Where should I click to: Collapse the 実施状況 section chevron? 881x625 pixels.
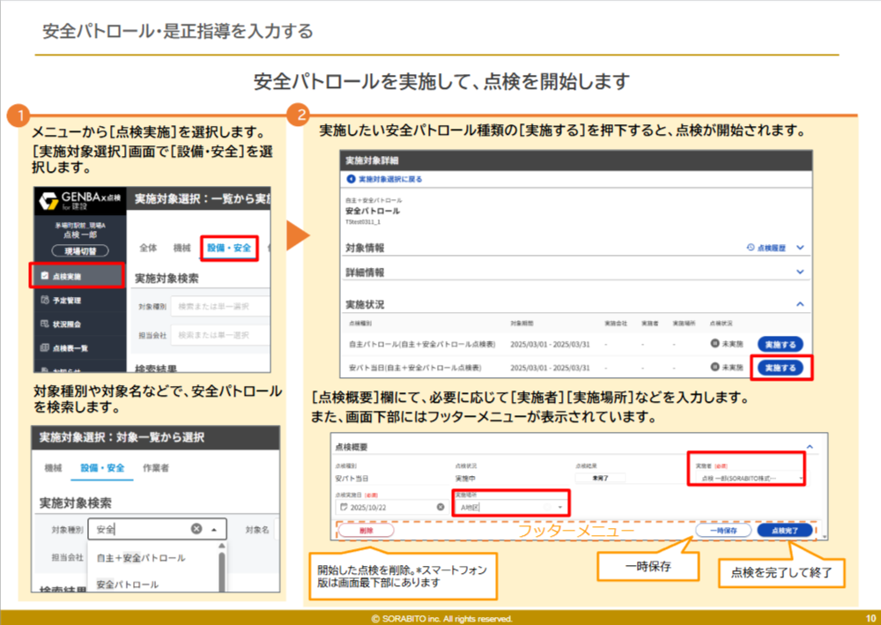pyautogui.click(x=800, y=303)
